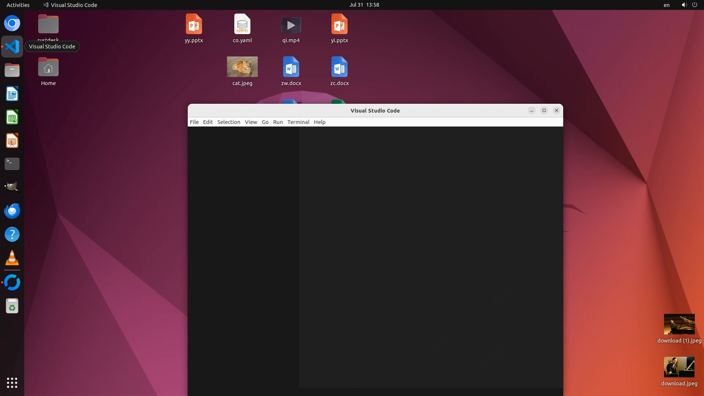Open the Selection menu
704x396 pixels.
228,122
